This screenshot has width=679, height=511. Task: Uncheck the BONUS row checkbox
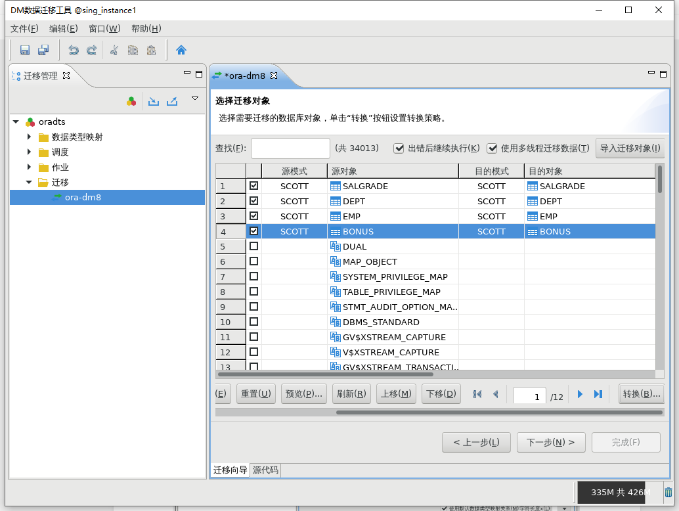(x=253, y=231)
